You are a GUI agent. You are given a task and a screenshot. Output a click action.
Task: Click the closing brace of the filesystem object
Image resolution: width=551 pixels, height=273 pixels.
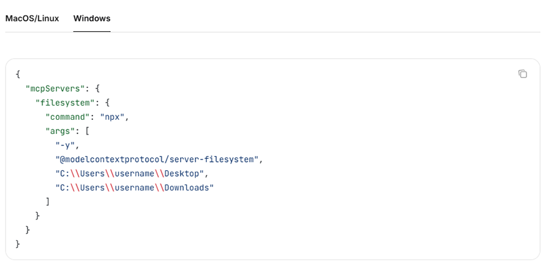[x=38, y=216]
